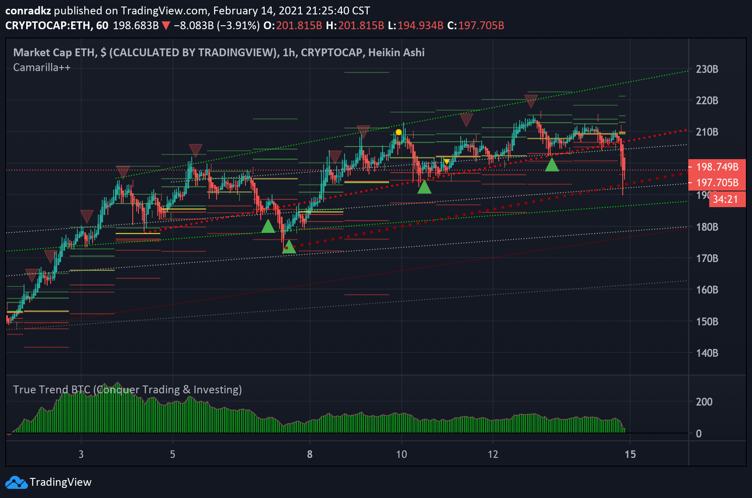The image size is (752, 498).
Task: Click the green up-triangle below the 13th dip
Action: pos(552,164)
